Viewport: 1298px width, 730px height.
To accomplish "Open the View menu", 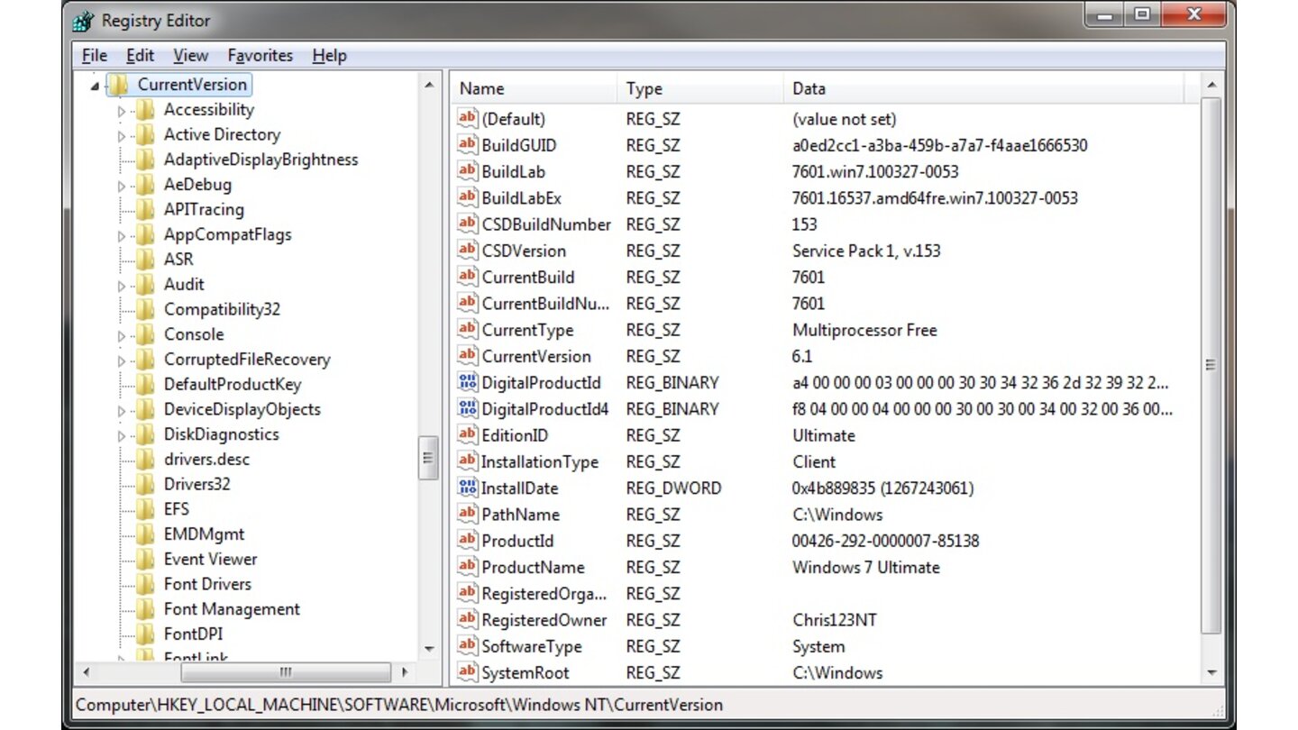I will (190, 55).
